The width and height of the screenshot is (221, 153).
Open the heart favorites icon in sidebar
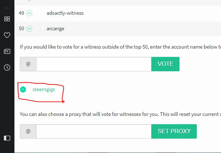(x=7, y=35)
